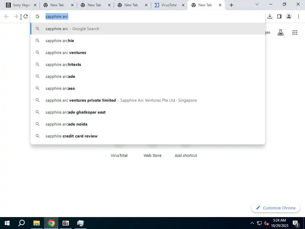Open network status tray icon
This screenshot has width=305, height=229.
[259, 223]
